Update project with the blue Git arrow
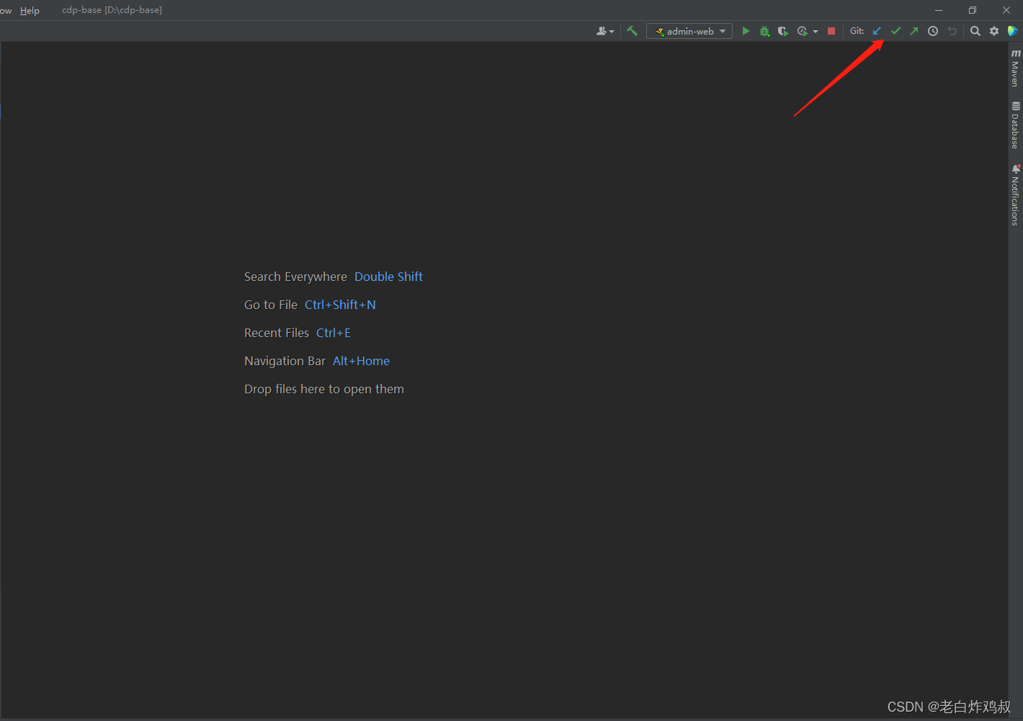The image size is (1023, 721). coord(877,31)
